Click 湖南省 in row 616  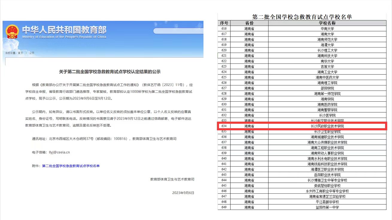click(249, 29)
